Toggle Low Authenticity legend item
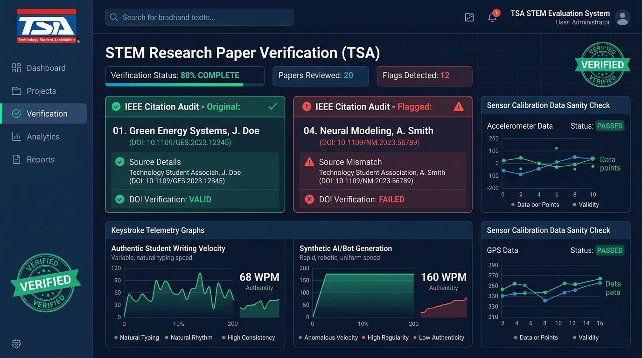642x358 pixels. tap(439, 337)
